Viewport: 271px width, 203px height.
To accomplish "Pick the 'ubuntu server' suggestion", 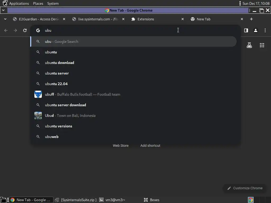I will tap(133, 73).
